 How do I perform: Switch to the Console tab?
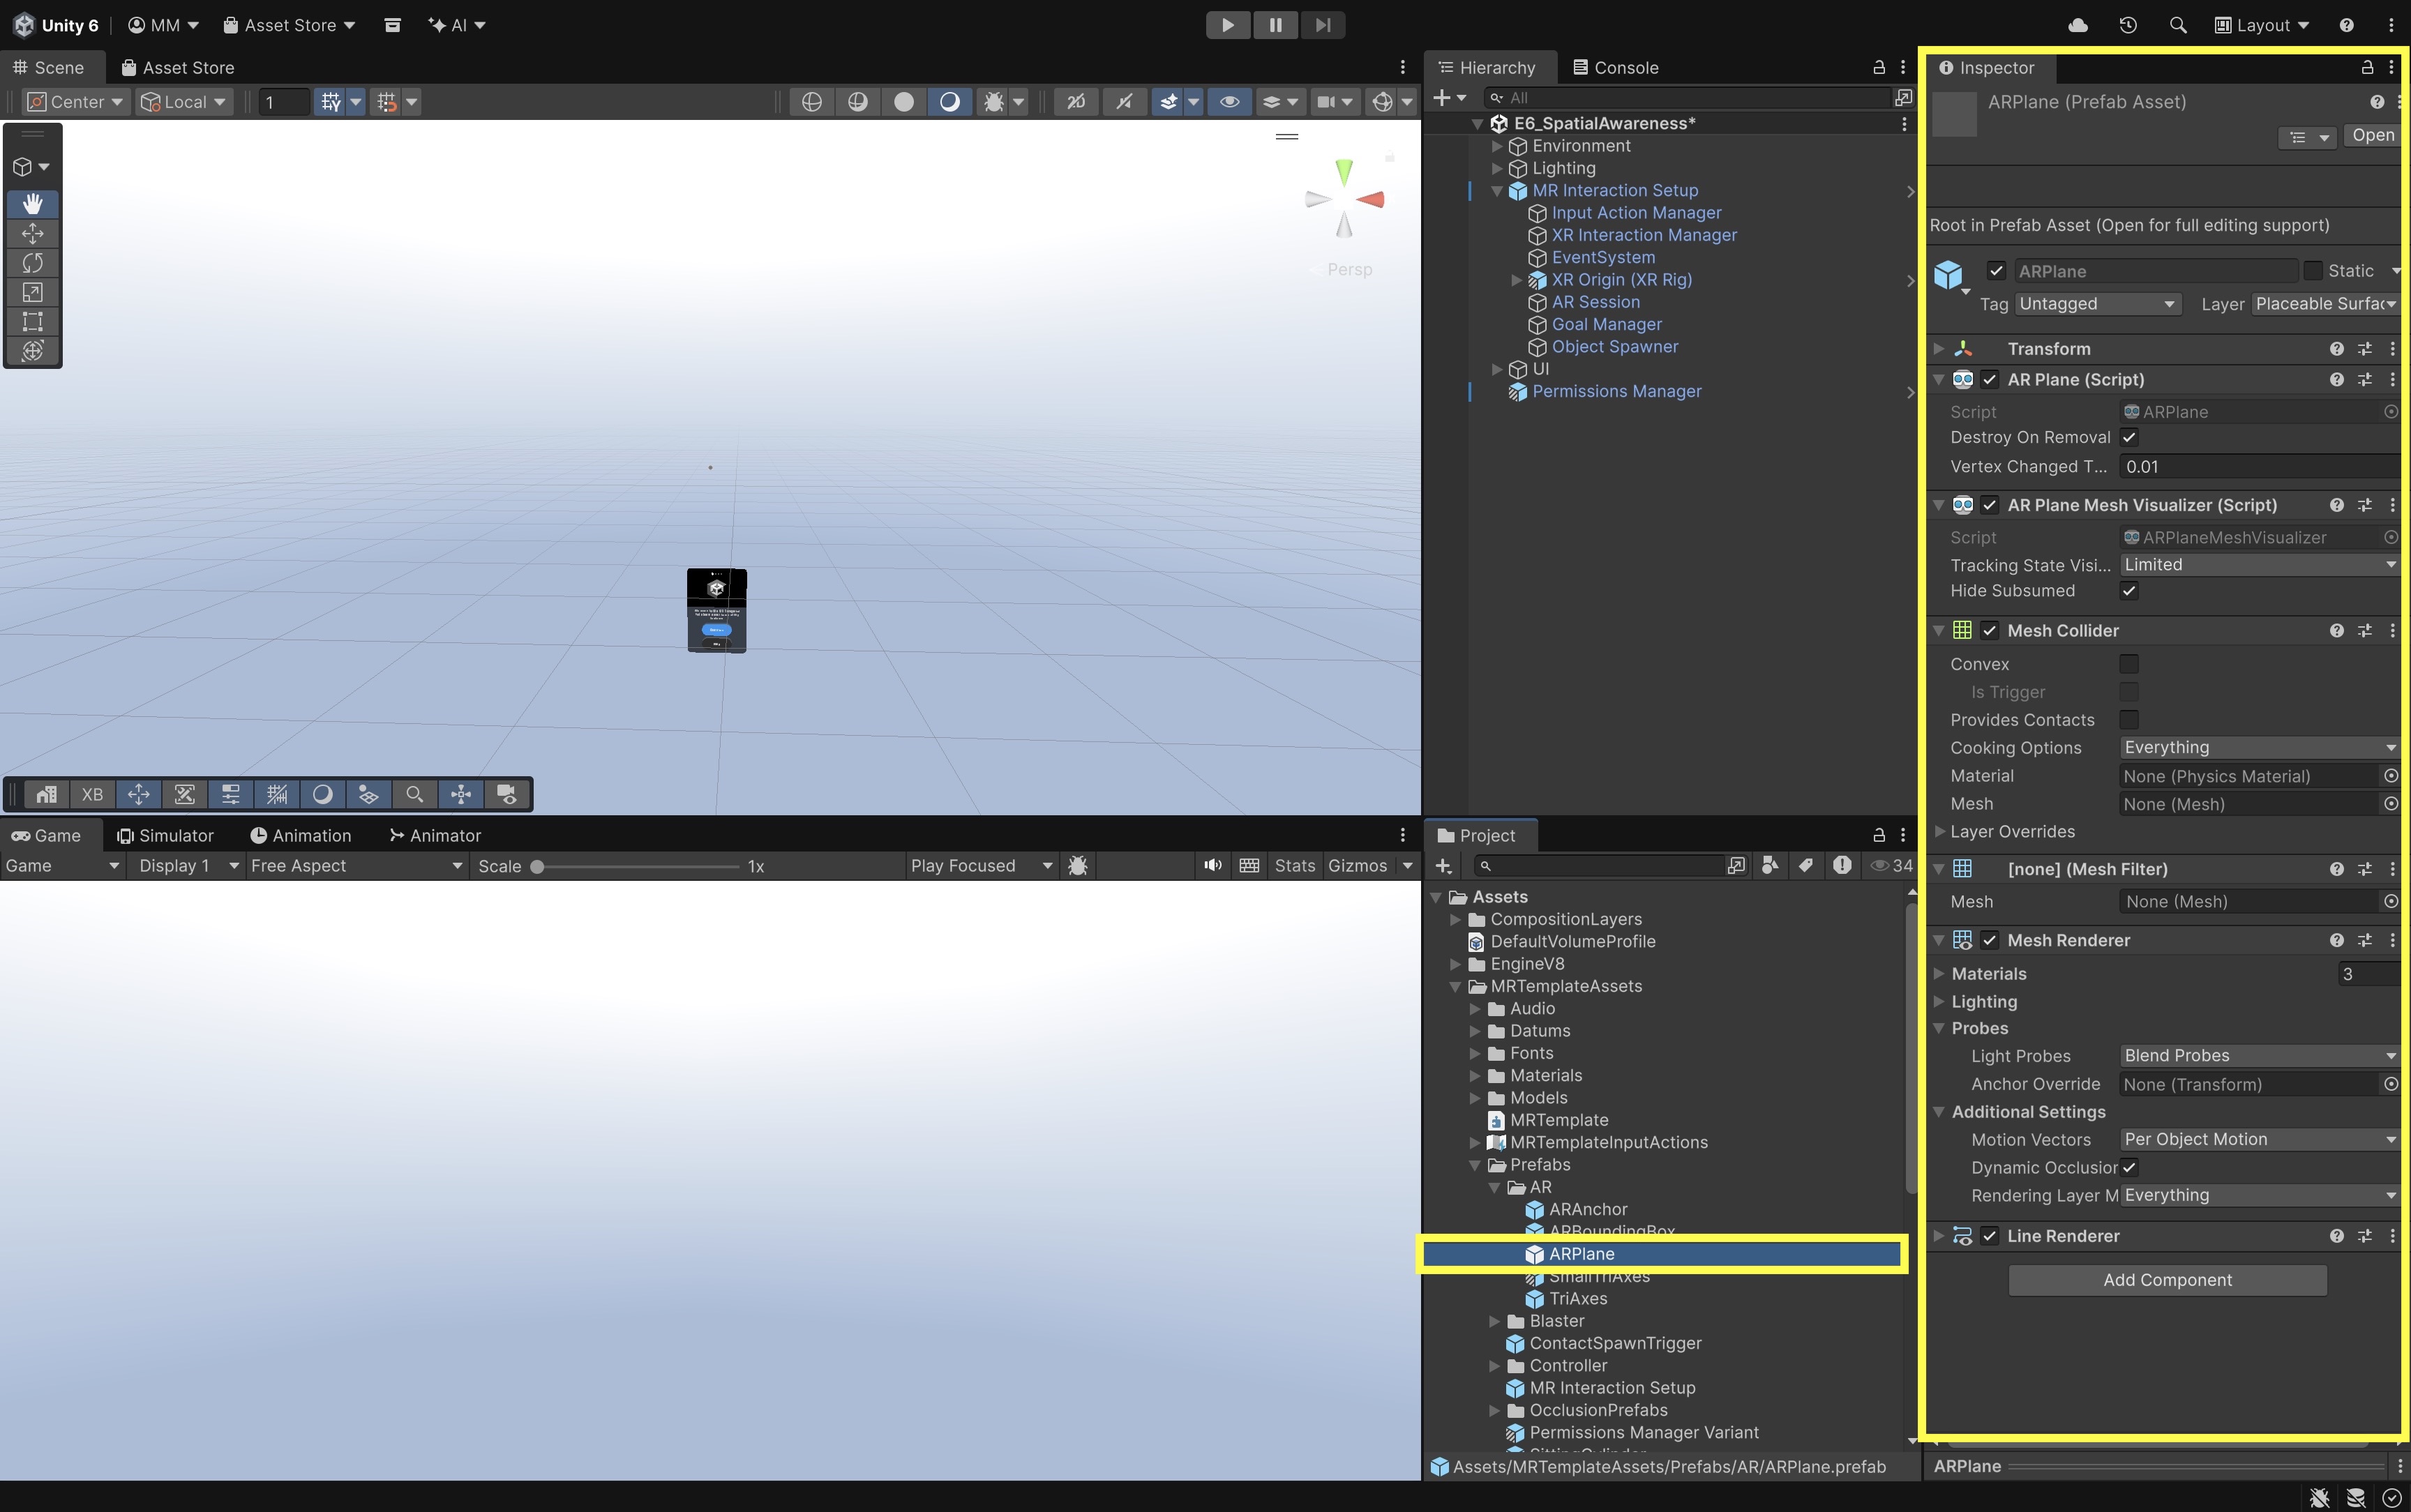[x=1615, y=67]
